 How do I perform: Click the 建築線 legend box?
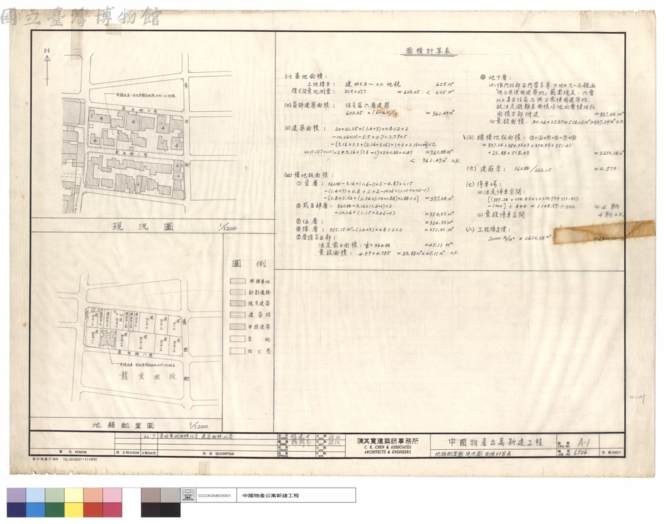(238, 315)
